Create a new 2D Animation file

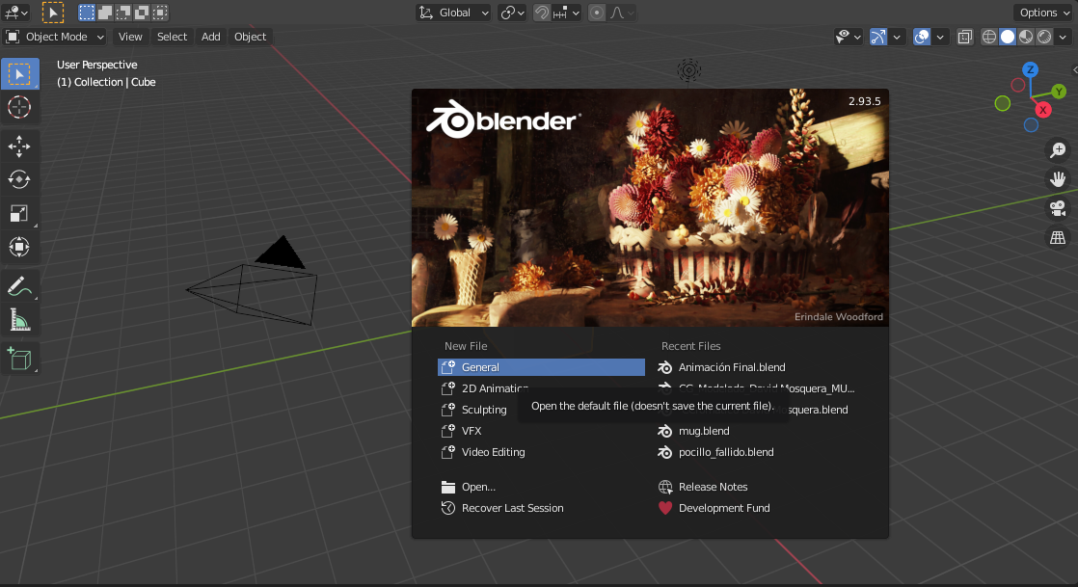pos(541,388)
